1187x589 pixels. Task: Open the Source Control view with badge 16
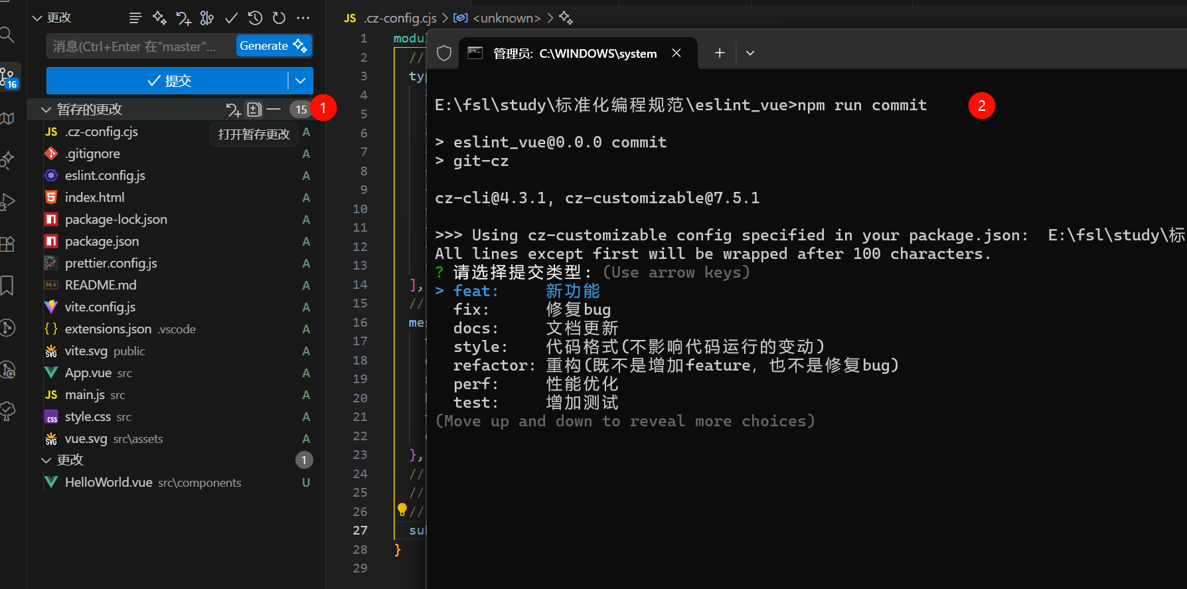(9, 77)
